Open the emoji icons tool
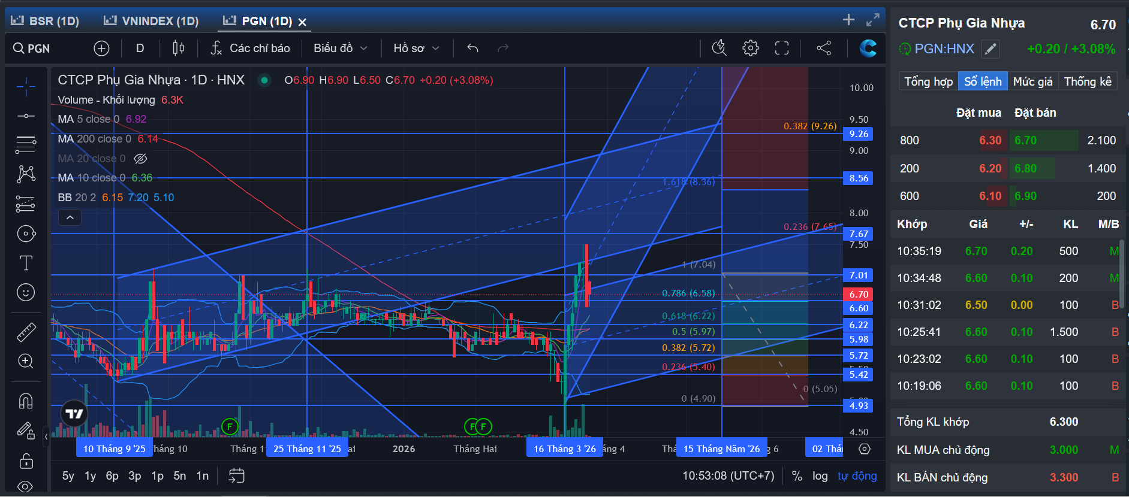Viewport: 1129px width, 497px height. click(26, 292)
